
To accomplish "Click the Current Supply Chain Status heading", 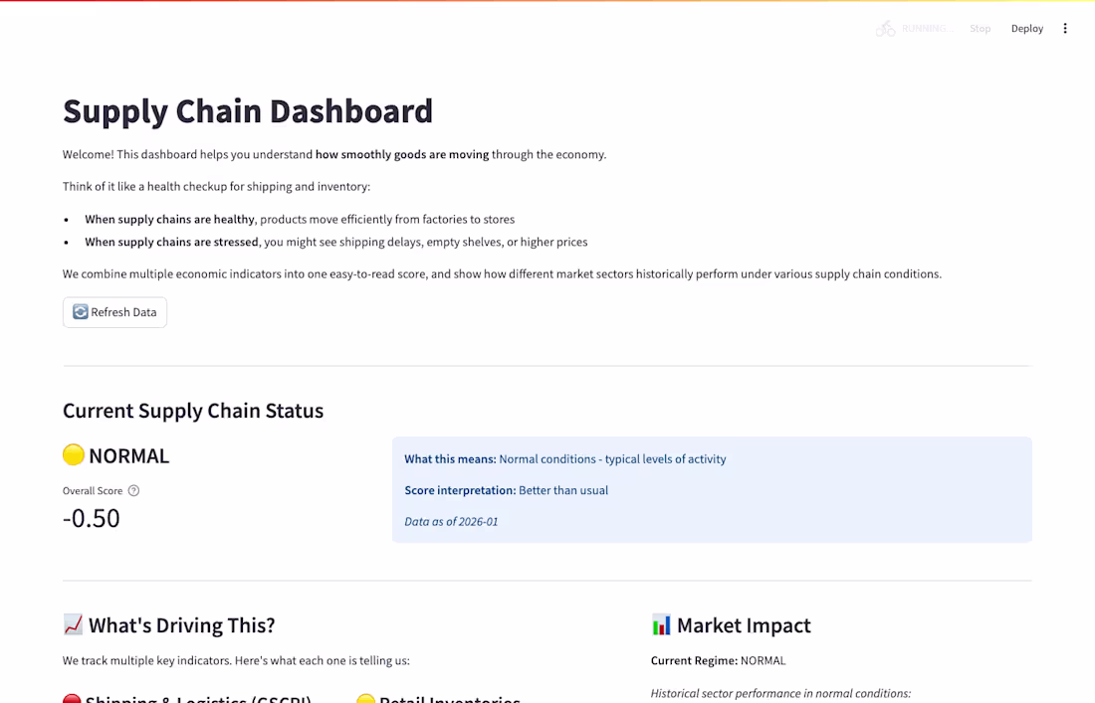I will click(193, 411).
